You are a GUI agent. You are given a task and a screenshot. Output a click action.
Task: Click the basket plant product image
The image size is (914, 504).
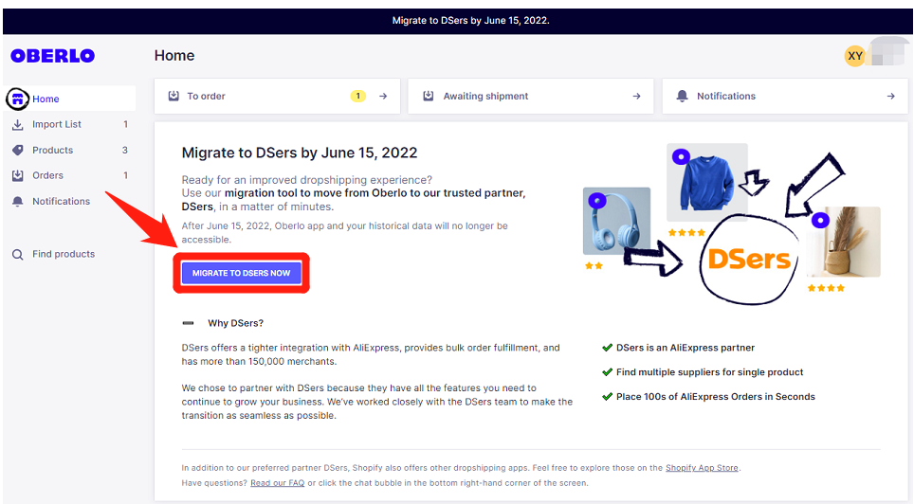(x=844, y=242)
